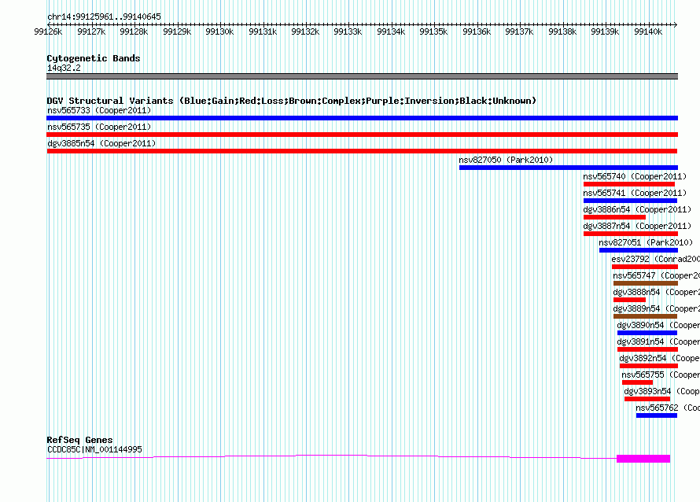This screenshot has width=700, height=502.
Task: Click the dgv3885n54 red loss bar
Action: 362,151
